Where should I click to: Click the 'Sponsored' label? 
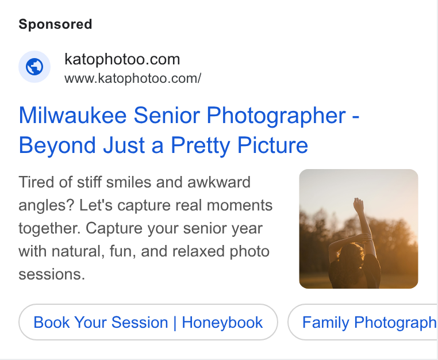click(55, 24)
